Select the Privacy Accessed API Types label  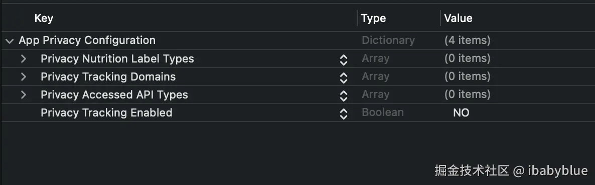[114, 94]
